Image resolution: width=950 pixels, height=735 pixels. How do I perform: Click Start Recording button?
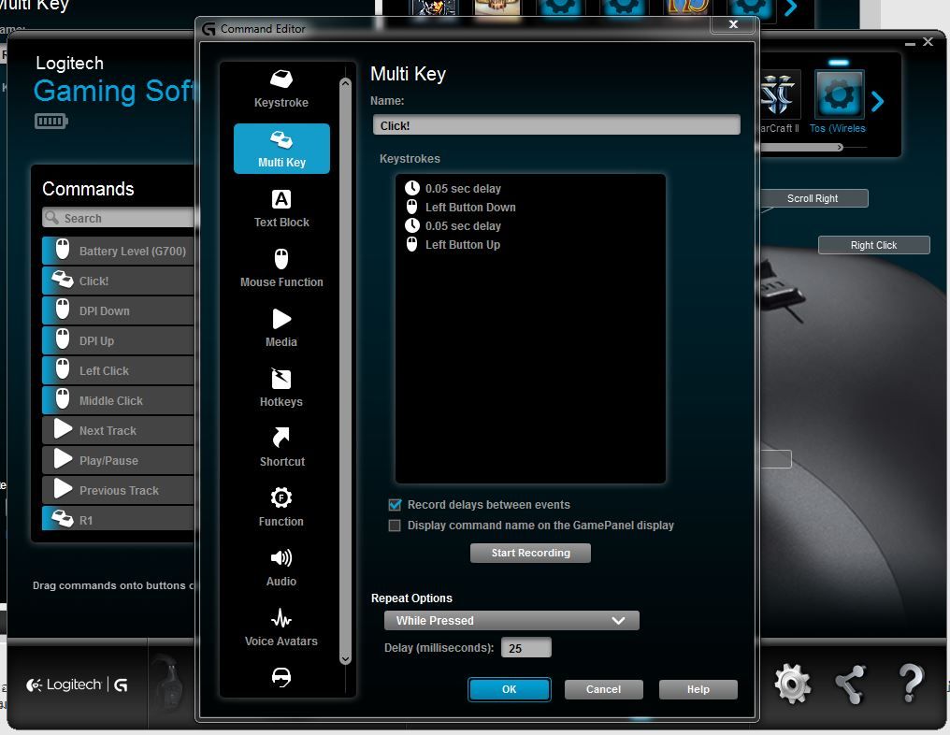tap(530, 553)
